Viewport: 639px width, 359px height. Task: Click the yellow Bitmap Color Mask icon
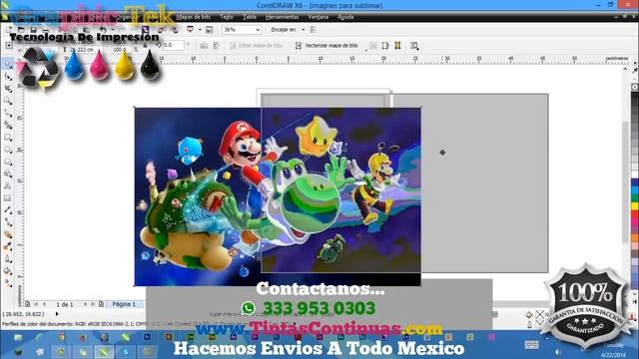click(397, 46)
